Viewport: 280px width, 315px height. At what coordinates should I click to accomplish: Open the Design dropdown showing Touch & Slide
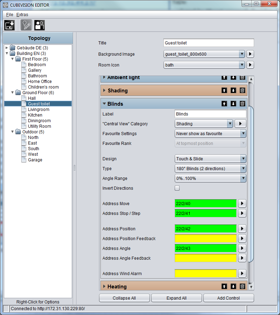[210, 159]
